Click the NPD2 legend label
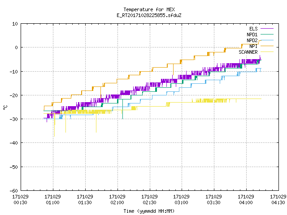 pyautogui.click(x=252, y=40)
